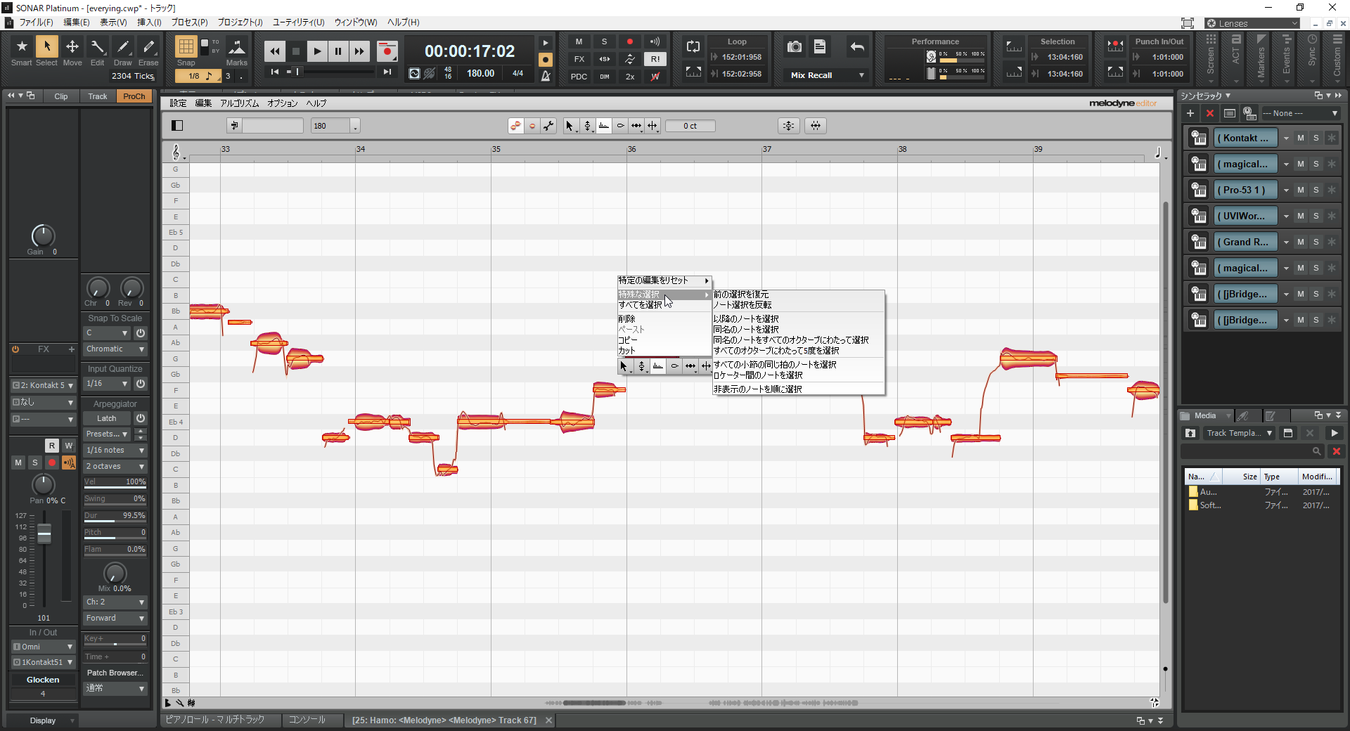
Task: Open the Track Templa... dropdown
Action: [1239, 434]
